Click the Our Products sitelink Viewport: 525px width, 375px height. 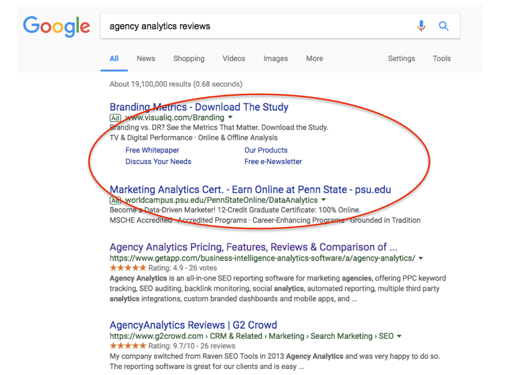click(266, 150)
